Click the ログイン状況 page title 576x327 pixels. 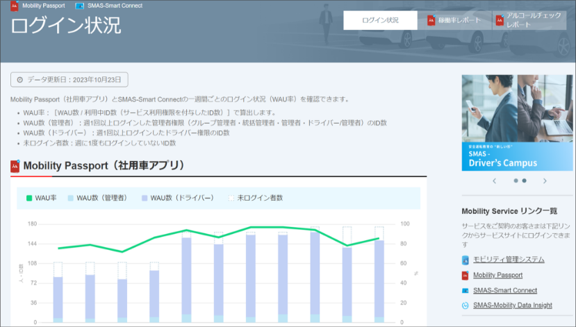point(66,25)
